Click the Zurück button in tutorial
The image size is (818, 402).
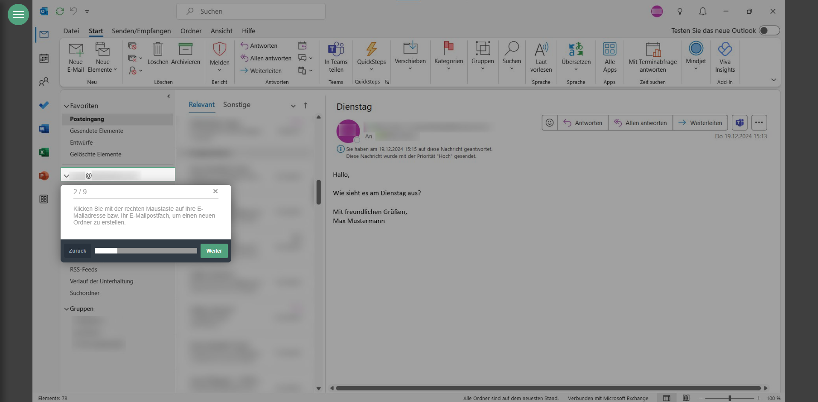click(x=78, y=251)
